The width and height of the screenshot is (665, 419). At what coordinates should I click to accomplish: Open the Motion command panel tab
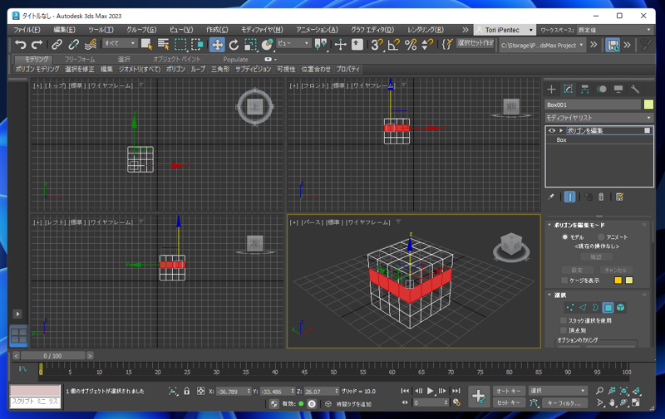point(601,89)
